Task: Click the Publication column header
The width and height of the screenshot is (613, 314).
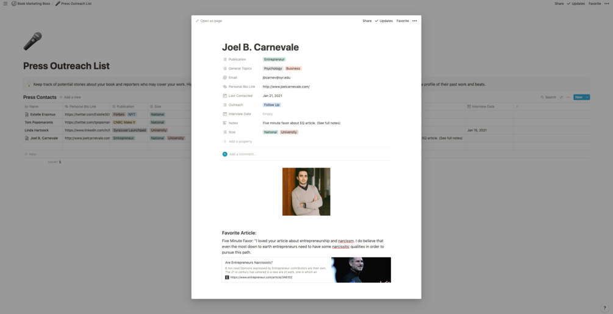Action: coord(129,106)
